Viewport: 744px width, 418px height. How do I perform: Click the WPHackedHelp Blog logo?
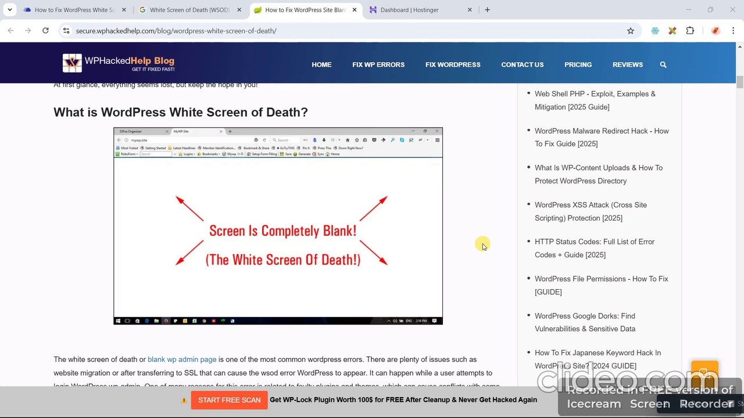[x=119, y=63]
